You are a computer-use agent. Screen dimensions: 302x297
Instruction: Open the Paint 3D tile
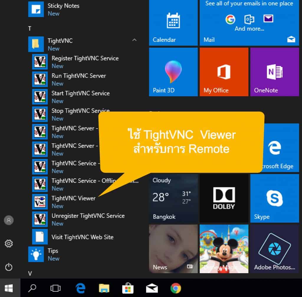coord(173,72)
